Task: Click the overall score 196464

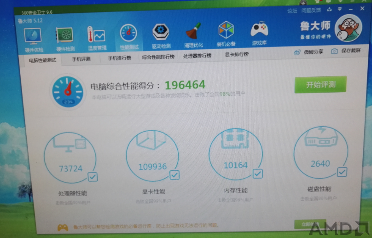Action: [185, 85]
